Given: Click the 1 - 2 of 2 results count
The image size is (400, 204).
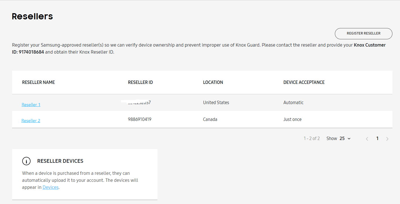Looking at the screenshot, I should click(312, 138).
